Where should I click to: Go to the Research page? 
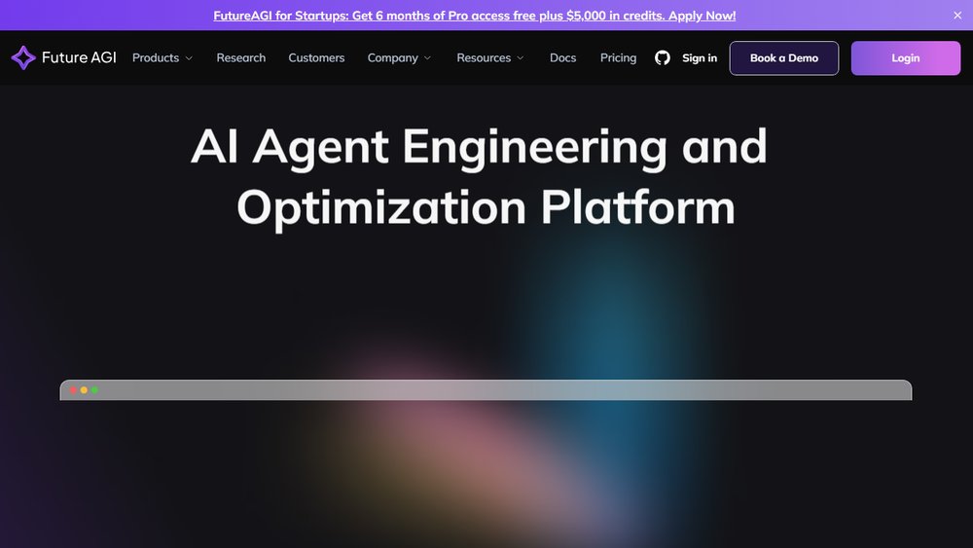coord(240,57)
